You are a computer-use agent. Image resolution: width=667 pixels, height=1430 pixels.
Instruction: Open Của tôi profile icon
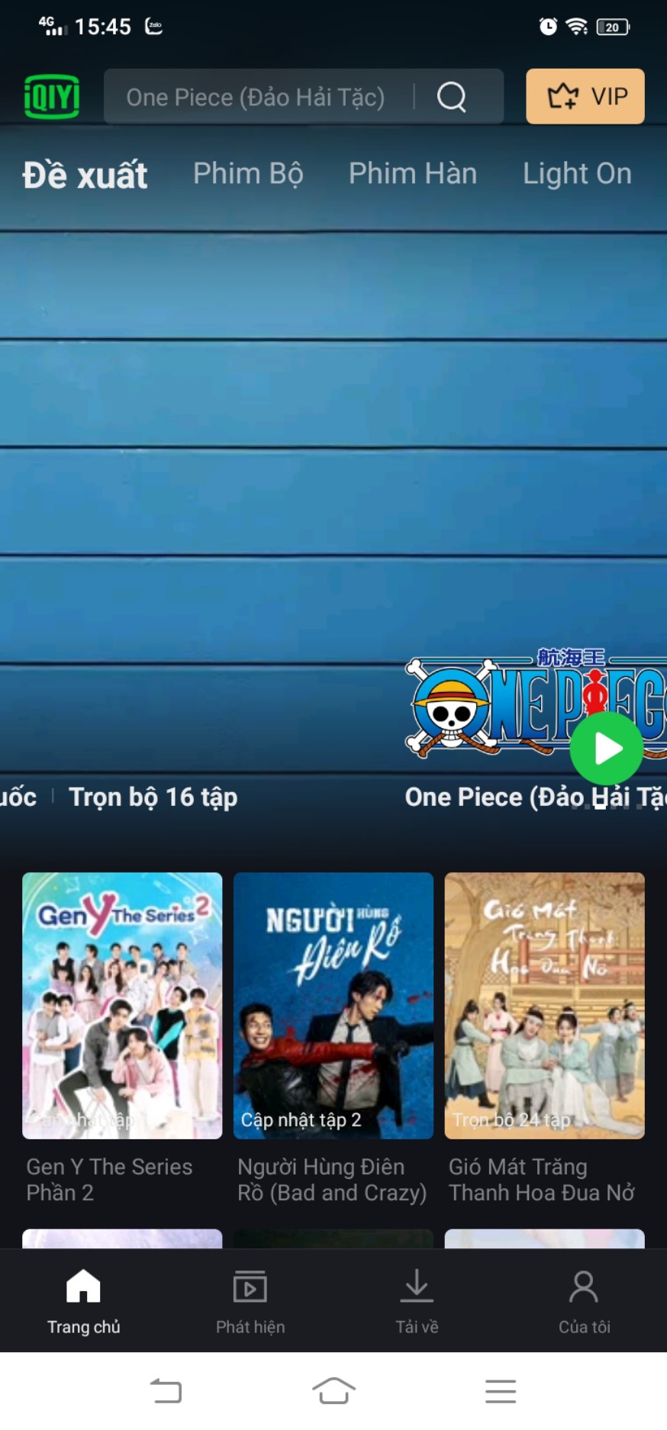(584, 1287)
